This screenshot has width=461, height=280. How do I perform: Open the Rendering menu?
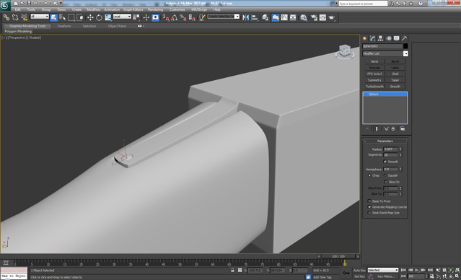(x=156, y=9)
